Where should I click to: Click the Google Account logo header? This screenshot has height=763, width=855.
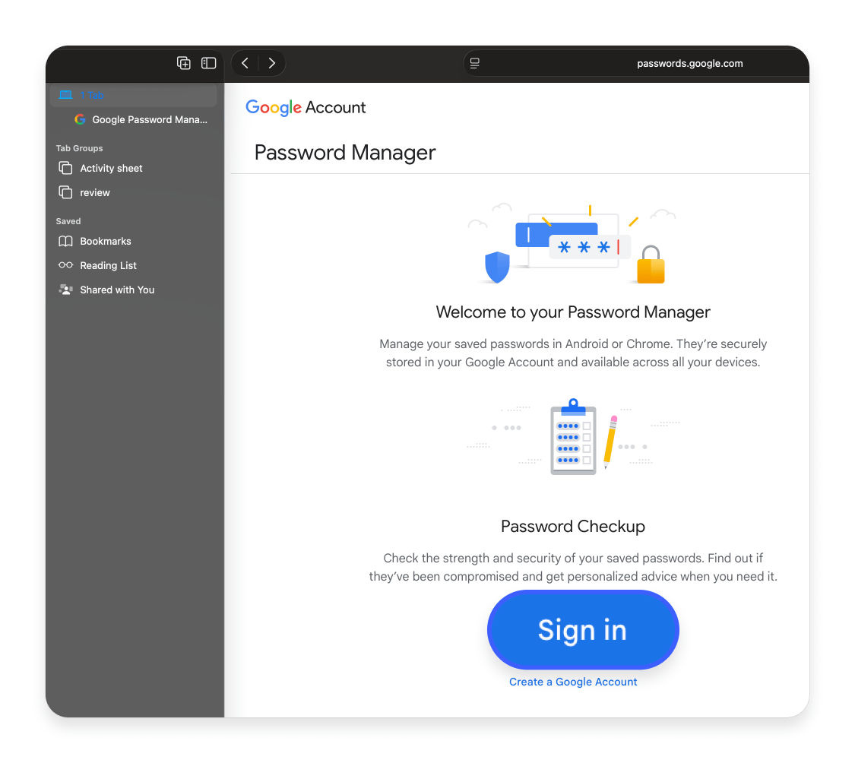(305, 107)
